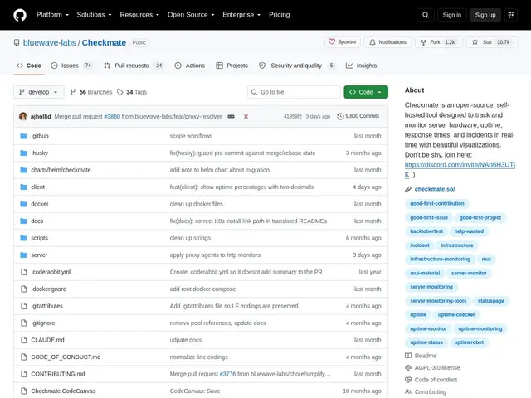Open the Insights tab
The image size is (531, 398).
point(361,66)
